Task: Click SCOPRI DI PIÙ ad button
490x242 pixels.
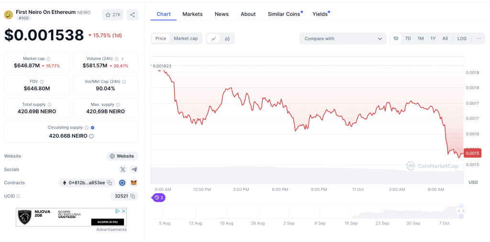Action: pos(108,222)
